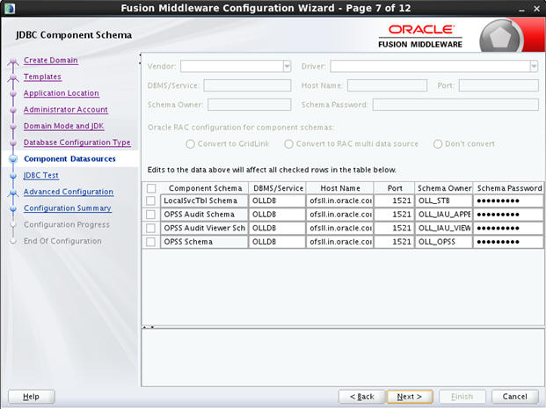Check the OPSS Audit Viewer Schema row checkbox

(x=150, y=228)
